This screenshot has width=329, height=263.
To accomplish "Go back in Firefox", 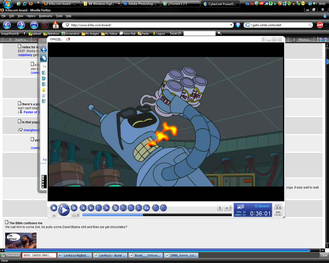I will tap(7, 25).
